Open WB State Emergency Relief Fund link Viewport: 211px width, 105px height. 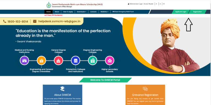click(123, 12)
